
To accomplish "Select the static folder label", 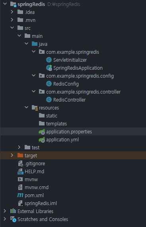I will coord(52,115).
